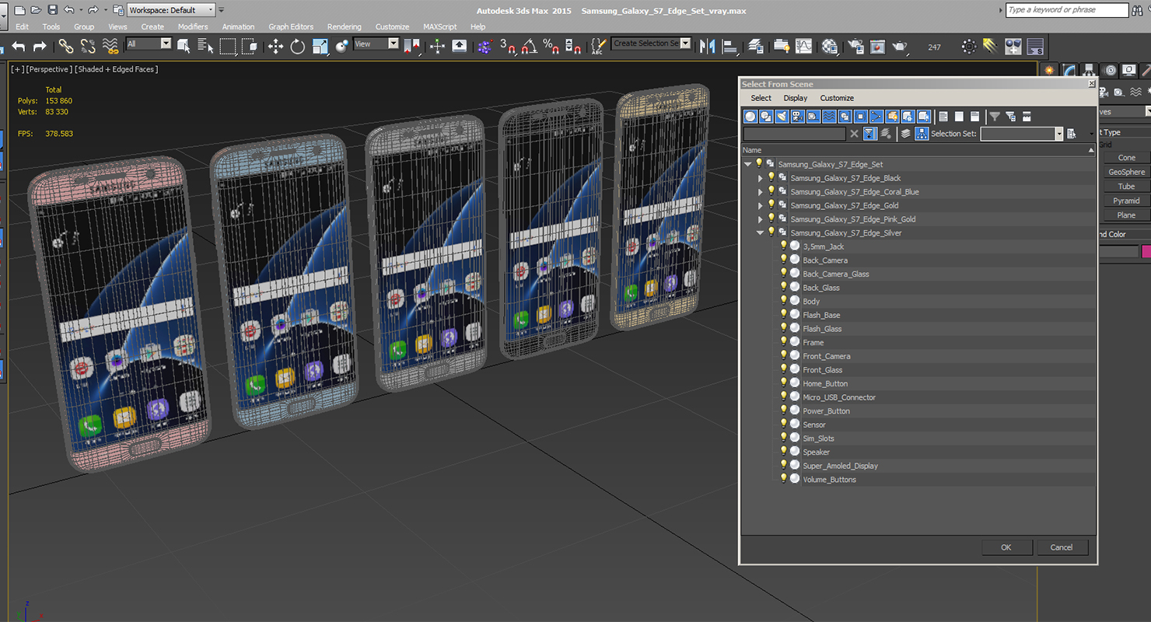Screen dimensions: 1151x622
Task: Click the Redo arrow in main toolbar
Action: (x=40, y=47)
